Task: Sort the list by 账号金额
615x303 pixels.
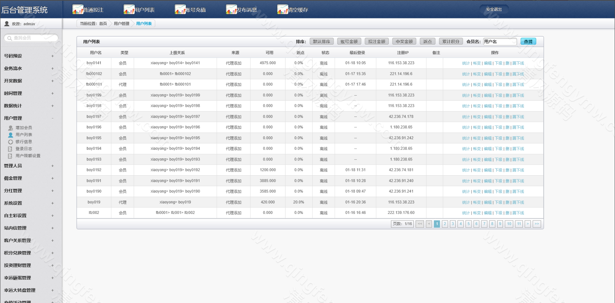Action: pyautogui.click(x=349, y=42)
